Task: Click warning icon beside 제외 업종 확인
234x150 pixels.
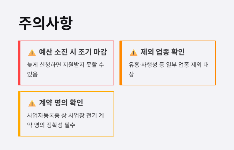Action: (x=134, y=53)
